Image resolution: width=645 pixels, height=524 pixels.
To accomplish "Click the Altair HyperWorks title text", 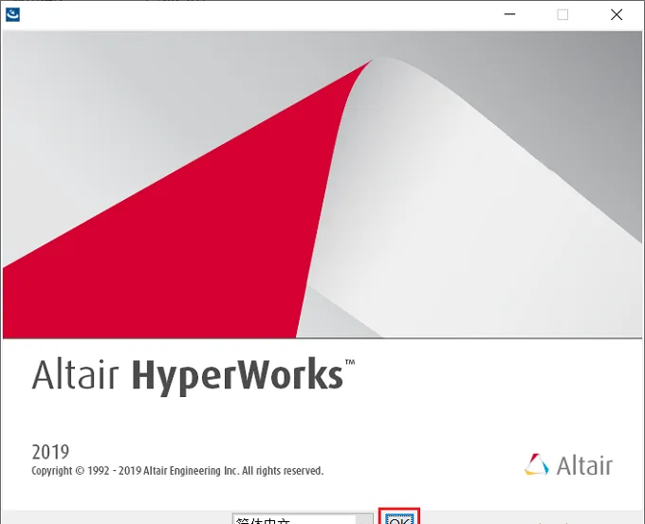I will point(193,375).
